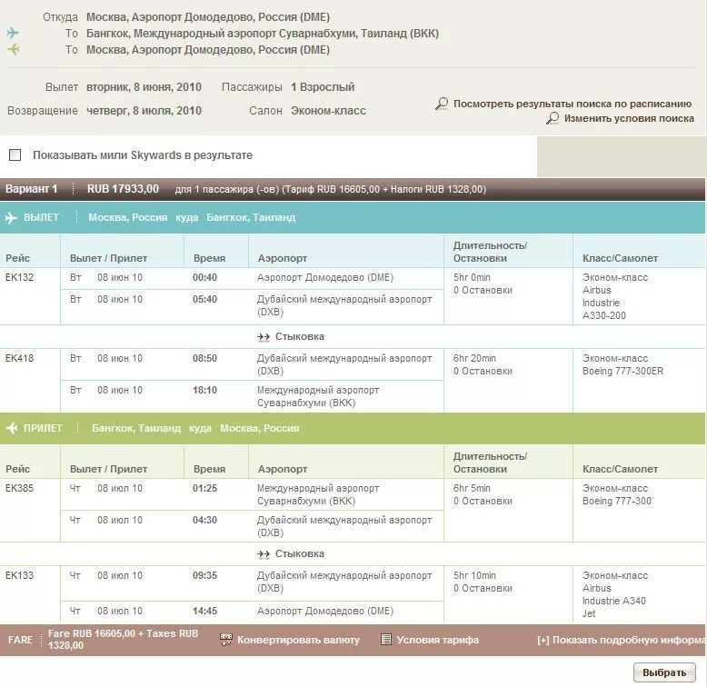Click the second Стыковка arrows icon after EK385
This screenshot has width=707, height=687.
click(264, 554)
